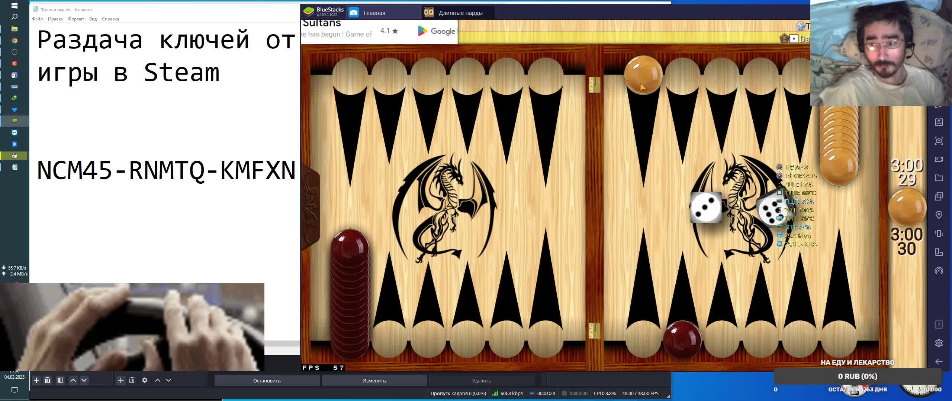The height and width of the screenshot is (401, 952).
Task: Rotate screen icon in BlueStacks sidebar
Action: point(939,252)
